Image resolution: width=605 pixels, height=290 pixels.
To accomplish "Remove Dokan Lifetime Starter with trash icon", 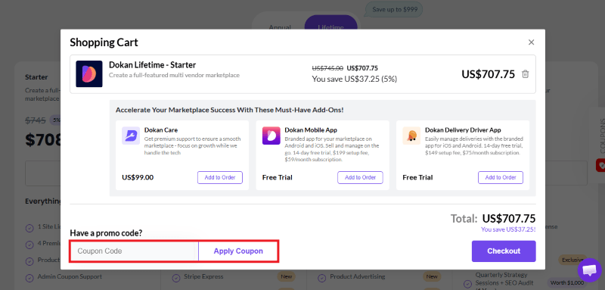I will (x=525, y=74).
